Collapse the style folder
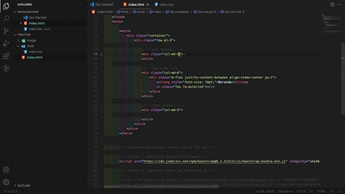345x194 pixels. [x=18, y=46]
